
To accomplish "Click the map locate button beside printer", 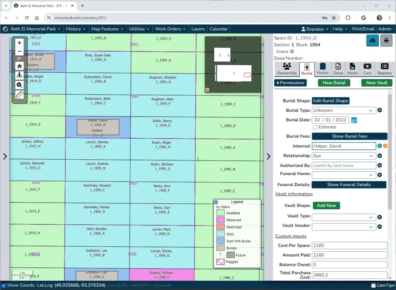I will pyautogui.click(x=372, y=41).
